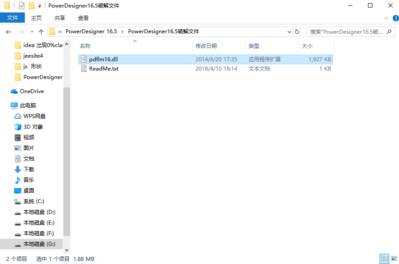Screen dimensions: 399x264
Task: Click the pdflm16.dll file icon
Action: 84,59
